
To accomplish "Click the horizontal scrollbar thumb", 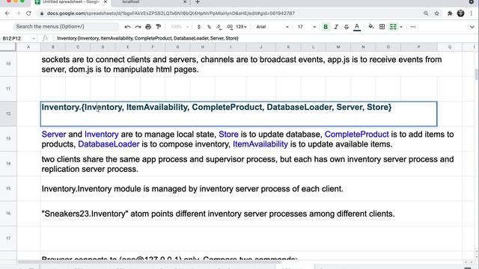I will [x=150, y=262].
